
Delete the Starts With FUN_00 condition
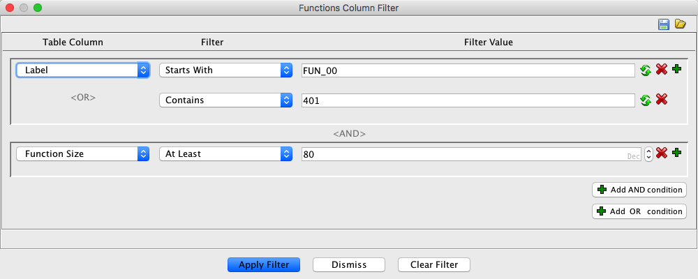(662, 70)
